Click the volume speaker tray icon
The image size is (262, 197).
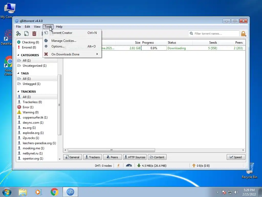point(236,192)
